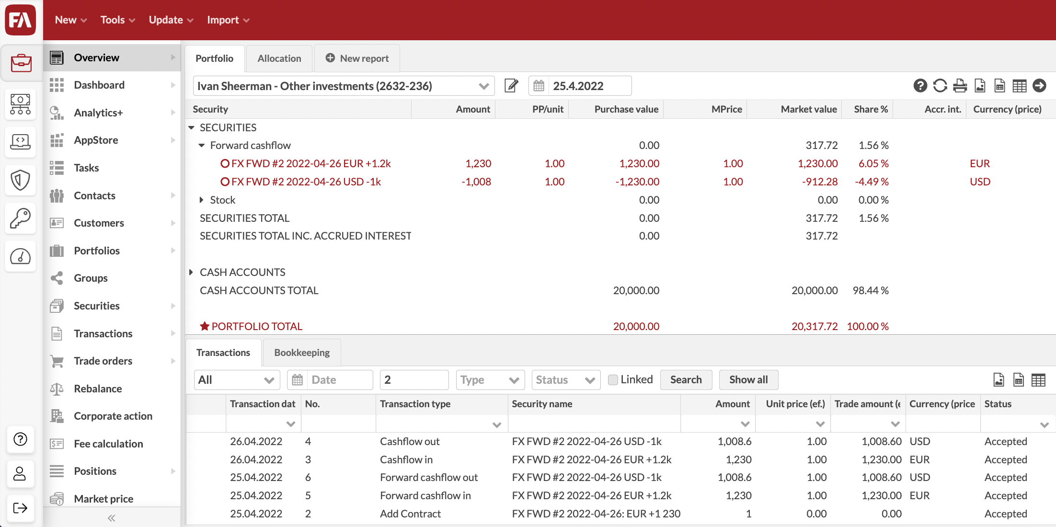Viewport: 1056px width, 527px height.
Task: Open the Update menu
Action: point(171,20)
